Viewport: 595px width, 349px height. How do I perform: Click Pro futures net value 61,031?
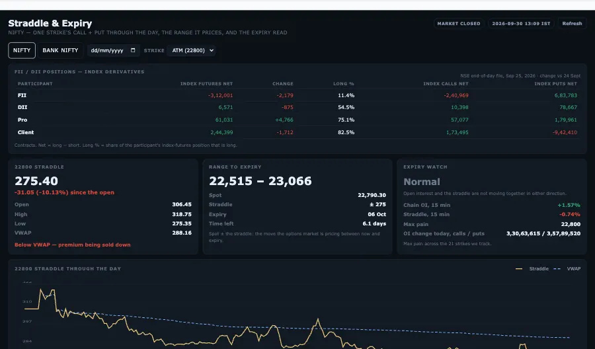(x=224, y=120)
